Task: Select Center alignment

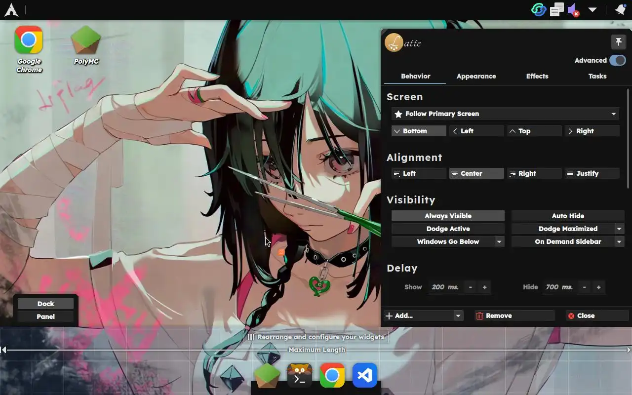Action: [476, 173]
